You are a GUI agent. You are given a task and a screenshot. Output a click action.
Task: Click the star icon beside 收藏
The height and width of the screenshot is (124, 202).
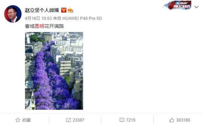tap(18, 120)
